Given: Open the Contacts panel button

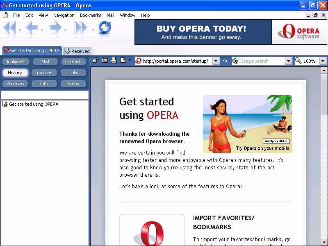Looking at the screenshot, I should pos(74,61).
